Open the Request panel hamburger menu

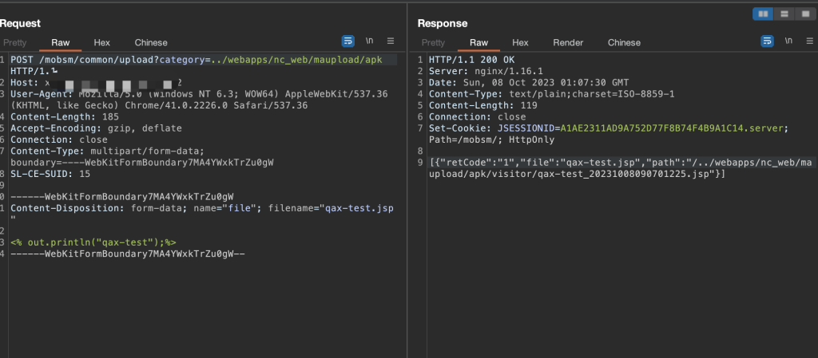[x=390, y=41]
